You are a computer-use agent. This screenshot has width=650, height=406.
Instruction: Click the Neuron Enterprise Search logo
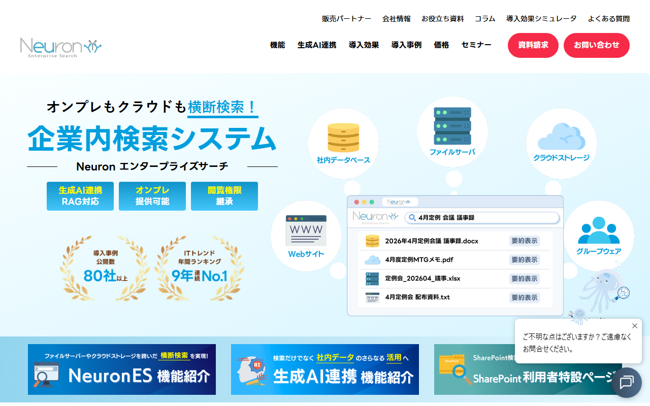click(x=61, y=47)
